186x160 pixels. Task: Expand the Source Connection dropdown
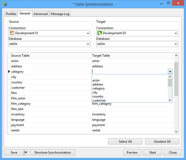click(88, 33)
